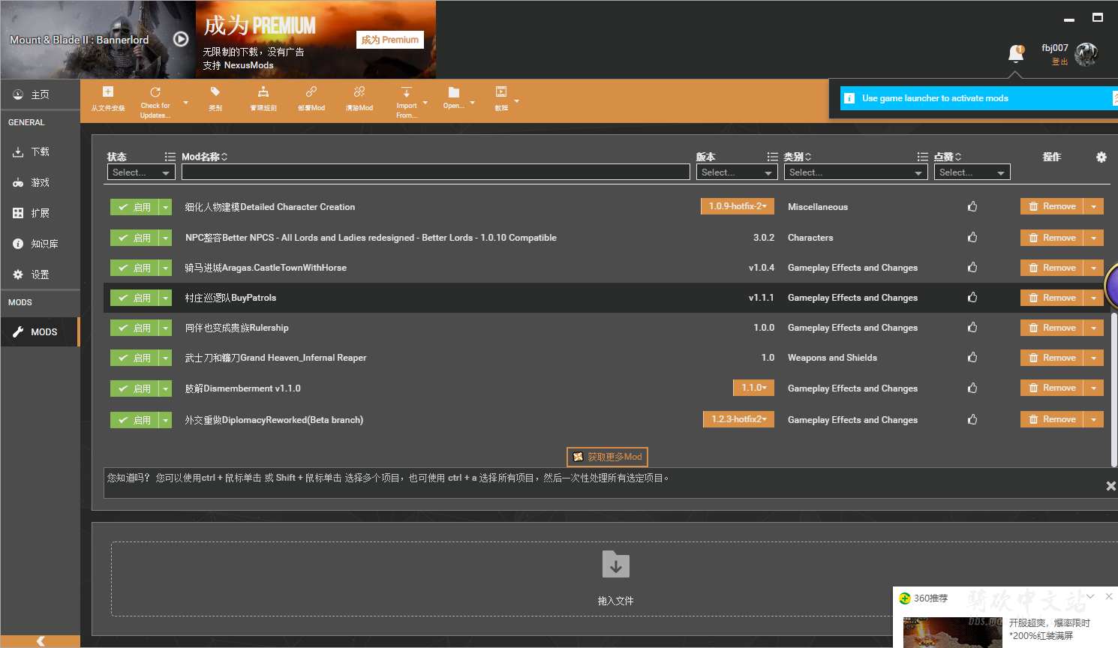Open the status (状态) filter Select dropdown
Screen dimensions: 1118x648
pos(141,172)
